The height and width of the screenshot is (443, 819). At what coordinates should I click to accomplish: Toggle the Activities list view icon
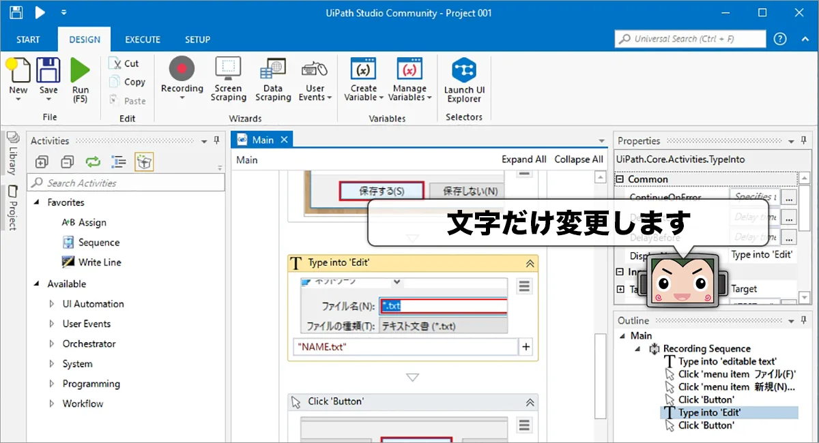(x=119, y=162)
